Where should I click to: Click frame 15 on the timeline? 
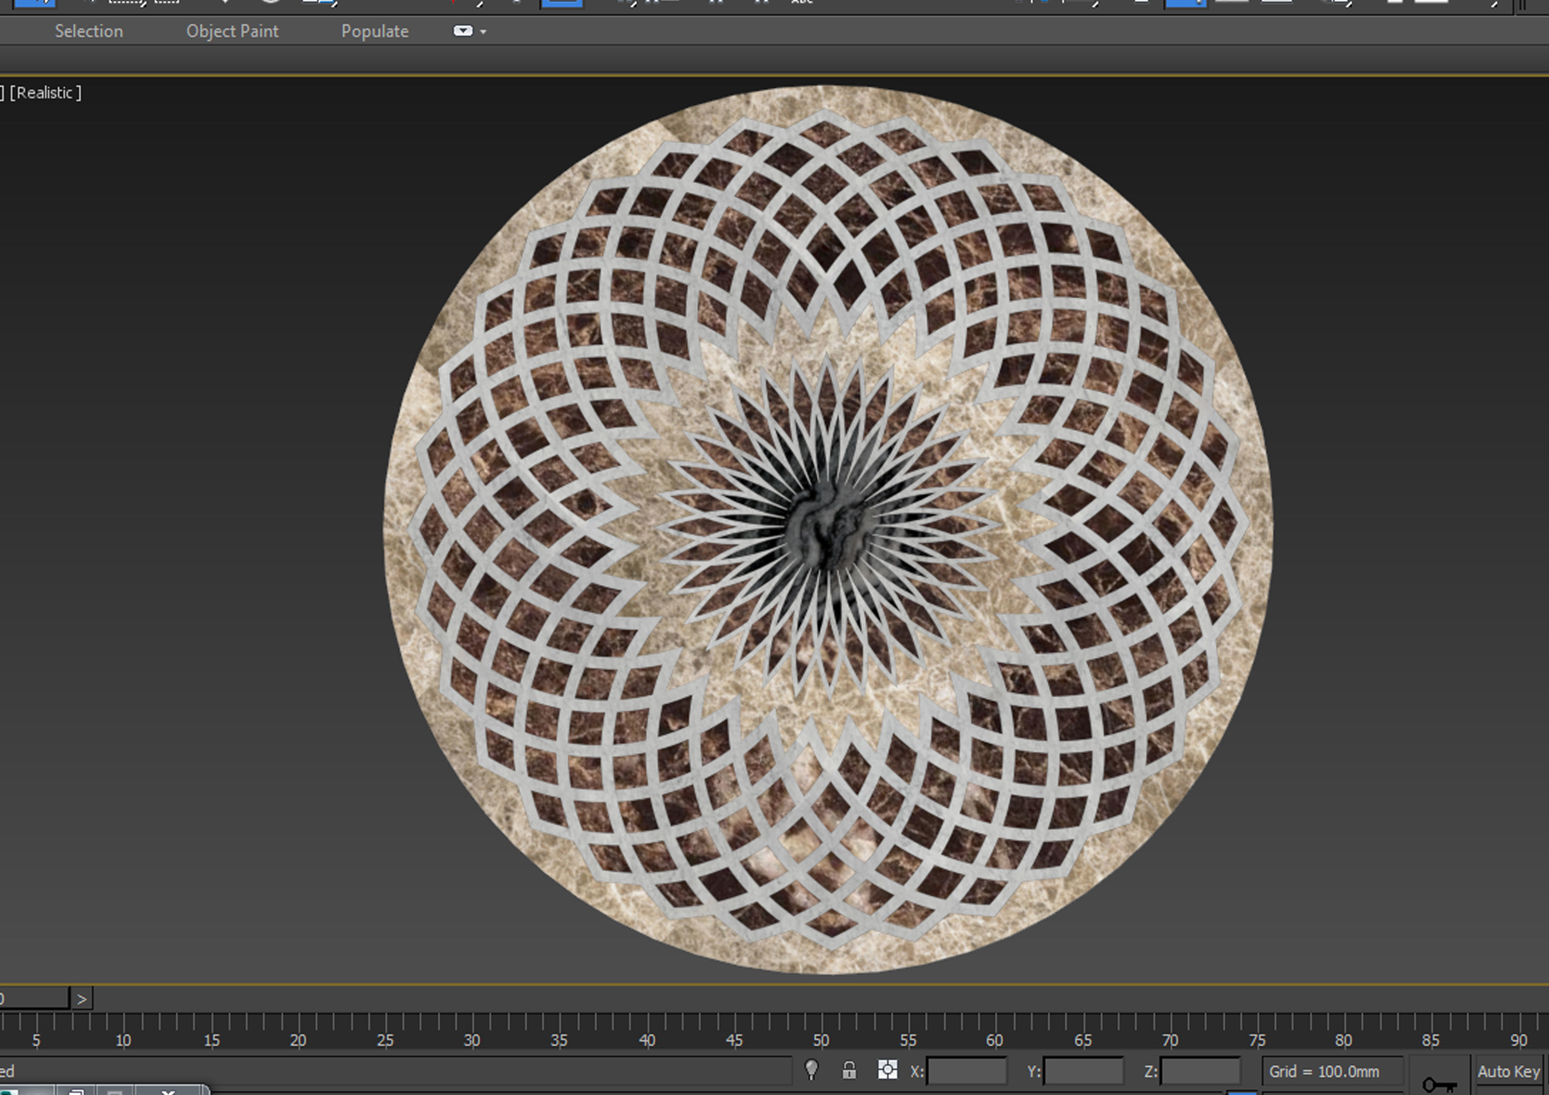[211, 1041]
